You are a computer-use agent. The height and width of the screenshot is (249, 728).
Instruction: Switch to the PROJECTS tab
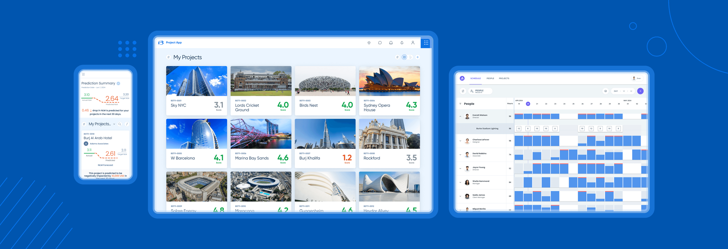click(x=504, y=78)
